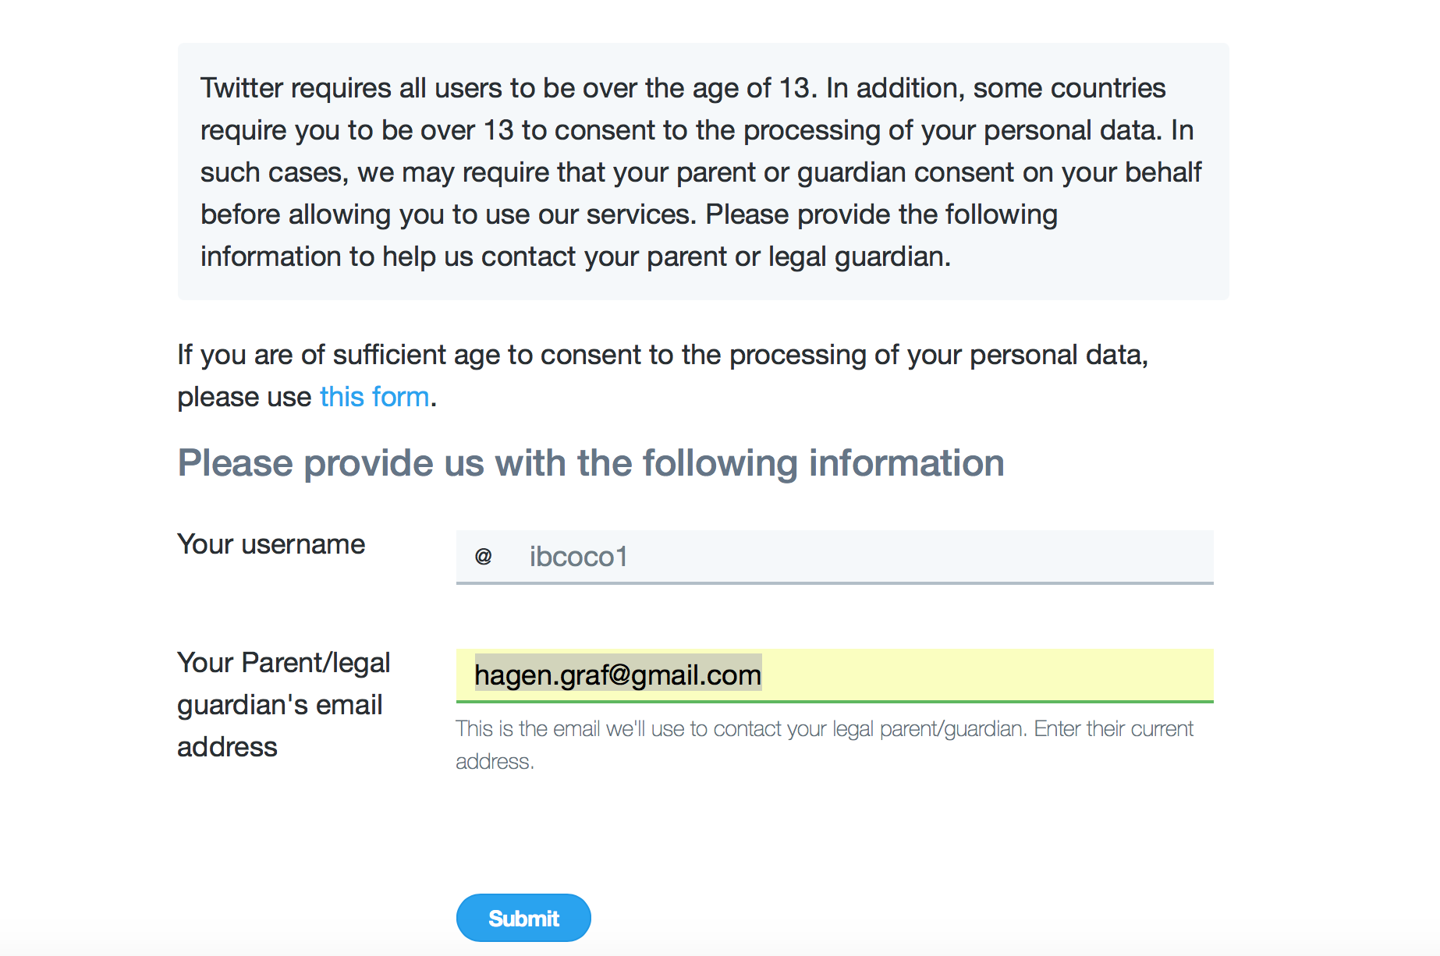
Task: Click the empty area right of ibcoco1
Action: pos(920,557)
